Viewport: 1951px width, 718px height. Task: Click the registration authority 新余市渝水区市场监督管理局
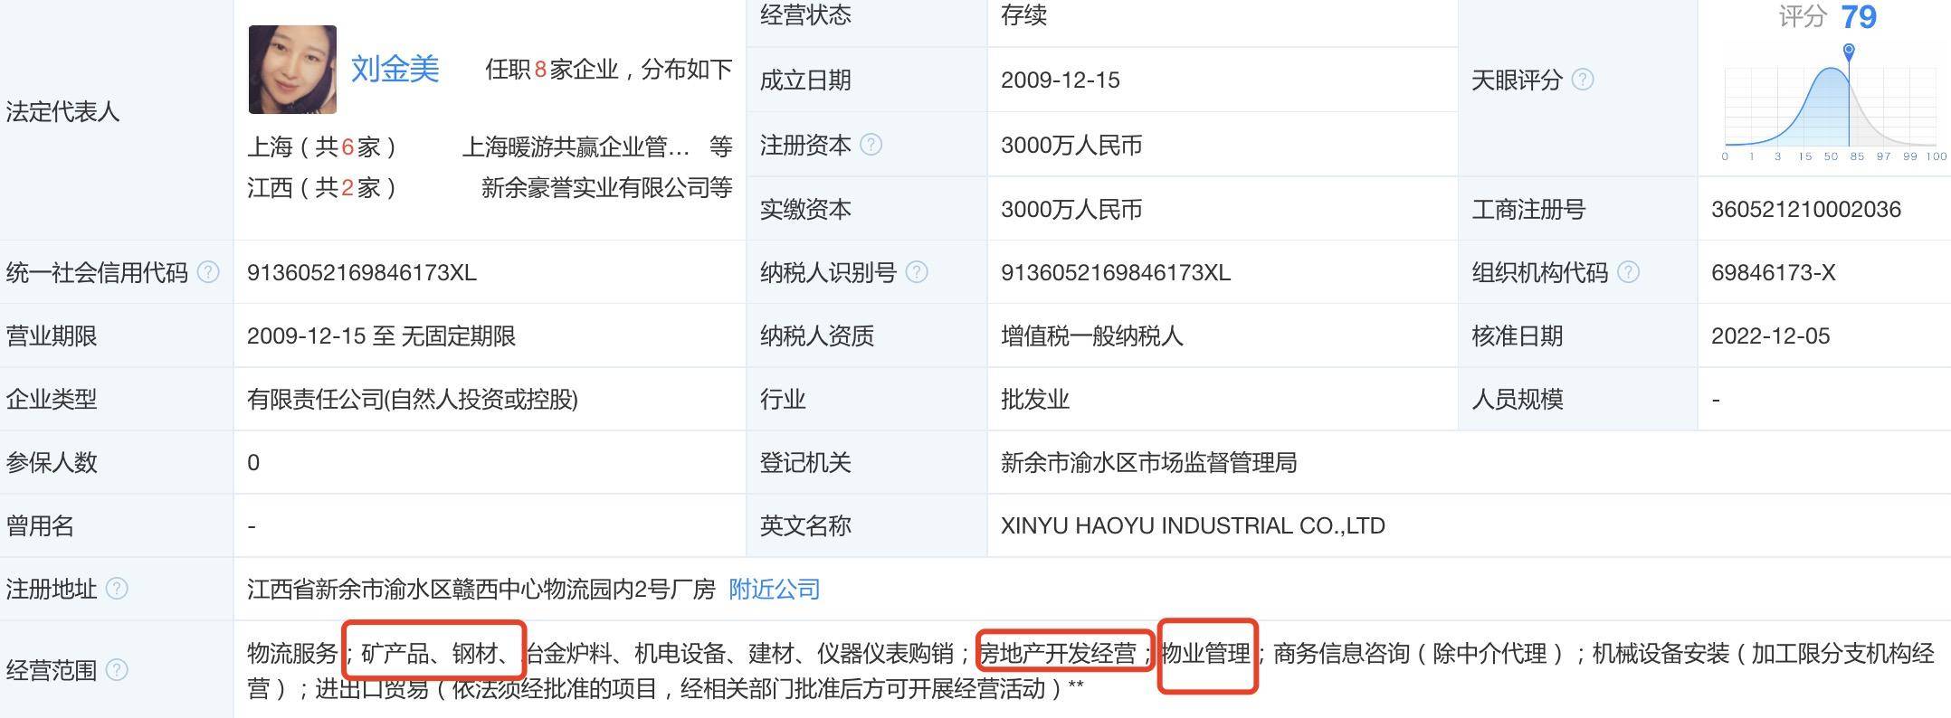pos(1149,463)
